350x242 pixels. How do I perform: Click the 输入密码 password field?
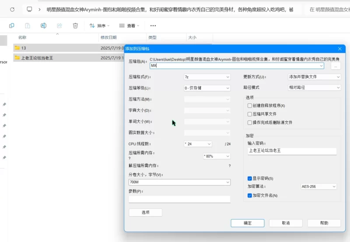(292, 151)
